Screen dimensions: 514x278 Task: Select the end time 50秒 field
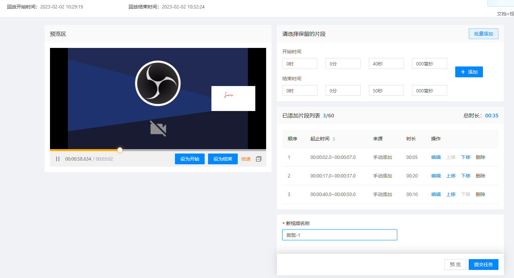386,90
